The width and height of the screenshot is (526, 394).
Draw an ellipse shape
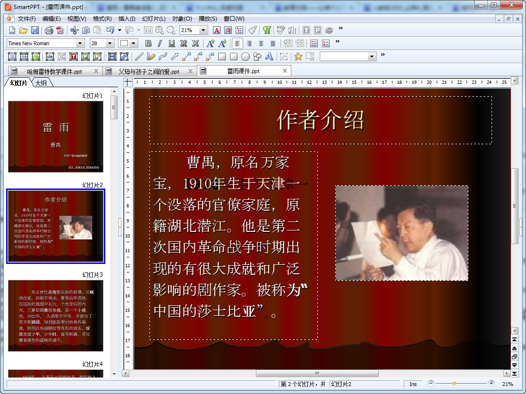[246, 57]
